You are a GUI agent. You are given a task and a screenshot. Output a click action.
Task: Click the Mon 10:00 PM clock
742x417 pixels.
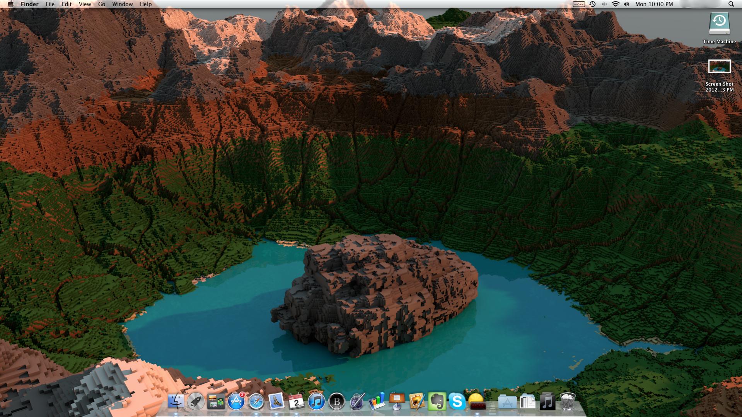point(654,4)
